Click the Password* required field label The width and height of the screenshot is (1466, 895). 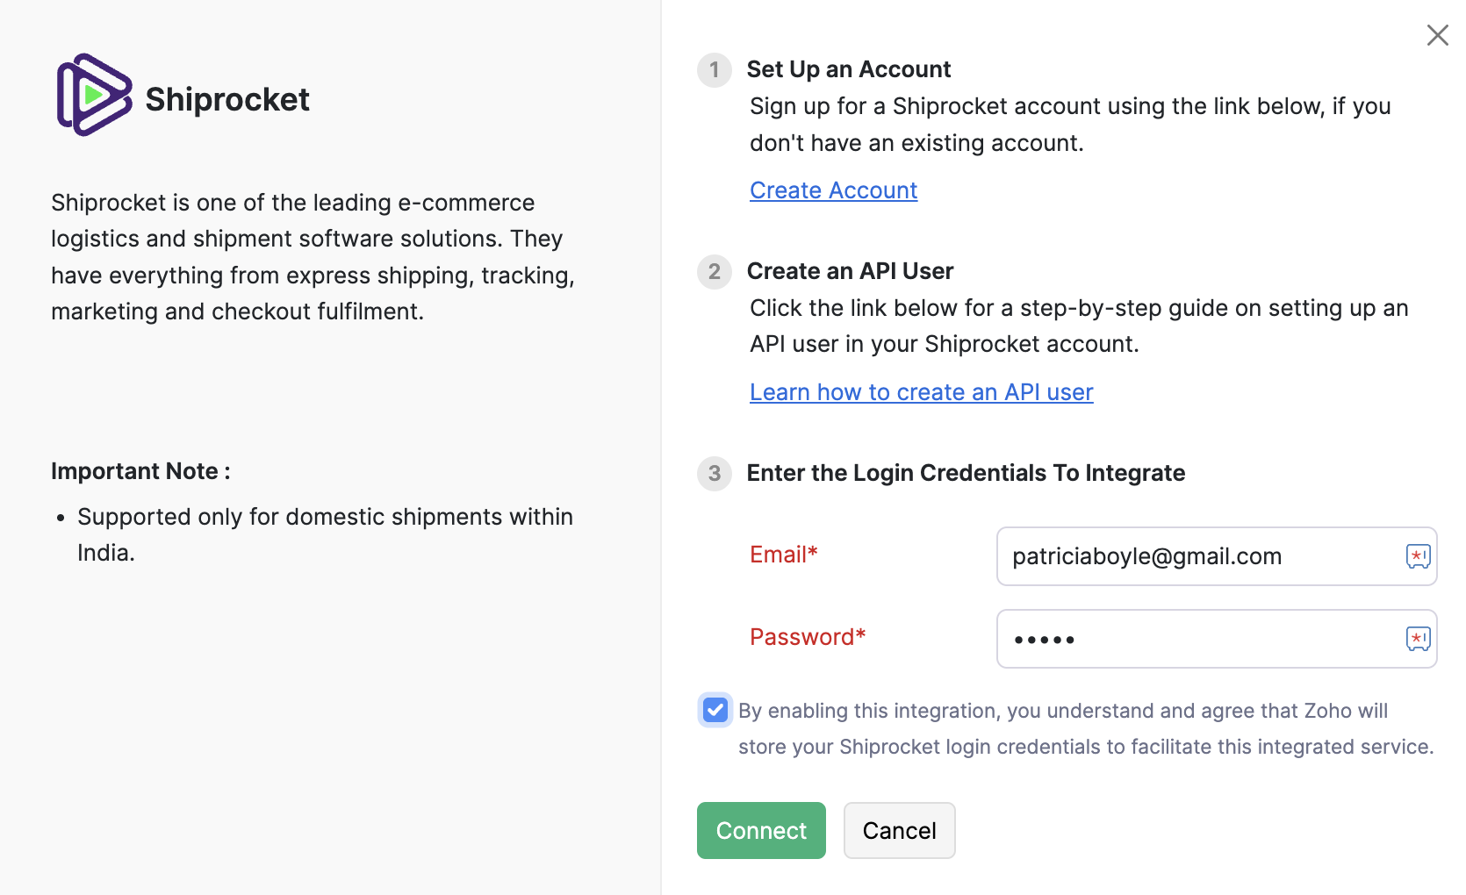(807, 637)
